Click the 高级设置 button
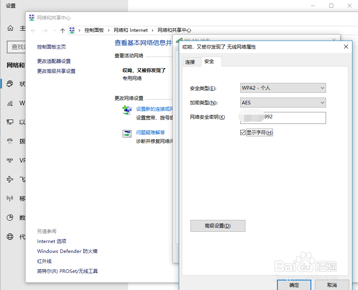The height and width of the screenshot is (290, 358). click(x=218, y=225)
